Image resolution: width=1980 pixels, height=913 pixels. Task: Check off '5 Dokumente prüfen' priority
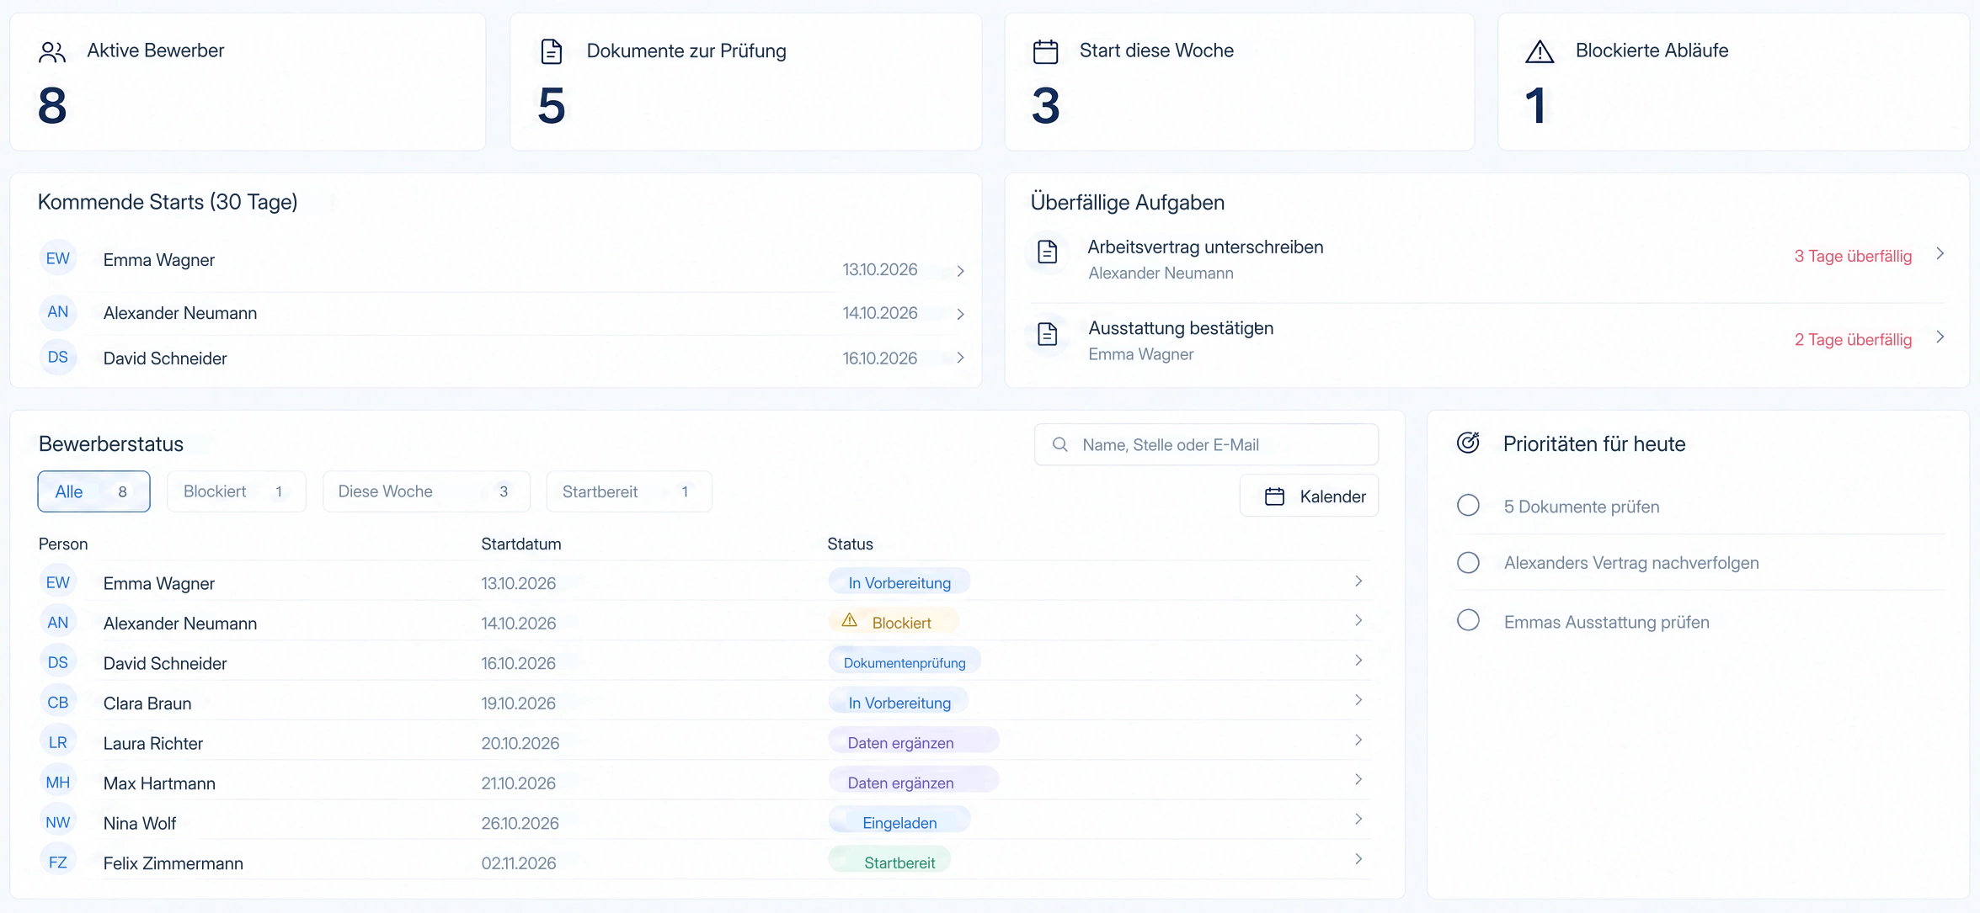tap(1468, 506)
